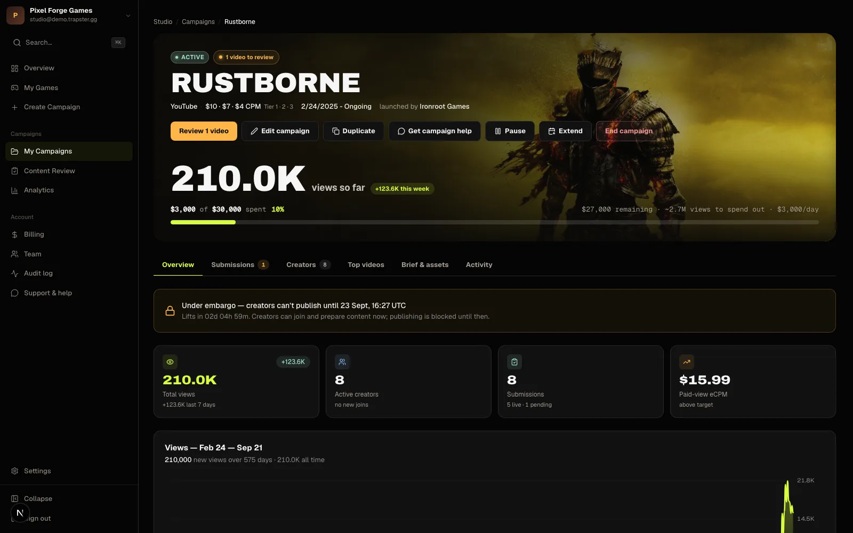This screenshot has height=533, width=853.
Task: Open Team people icon
Action: coord(14,254)
